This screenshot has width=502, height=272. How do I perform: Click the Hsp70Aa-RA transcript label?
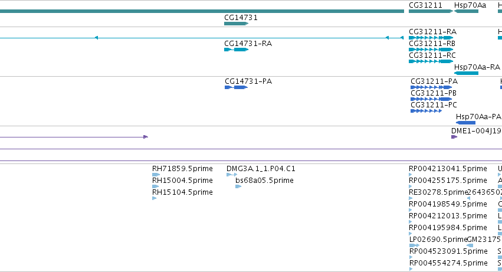tap(477, 67)
